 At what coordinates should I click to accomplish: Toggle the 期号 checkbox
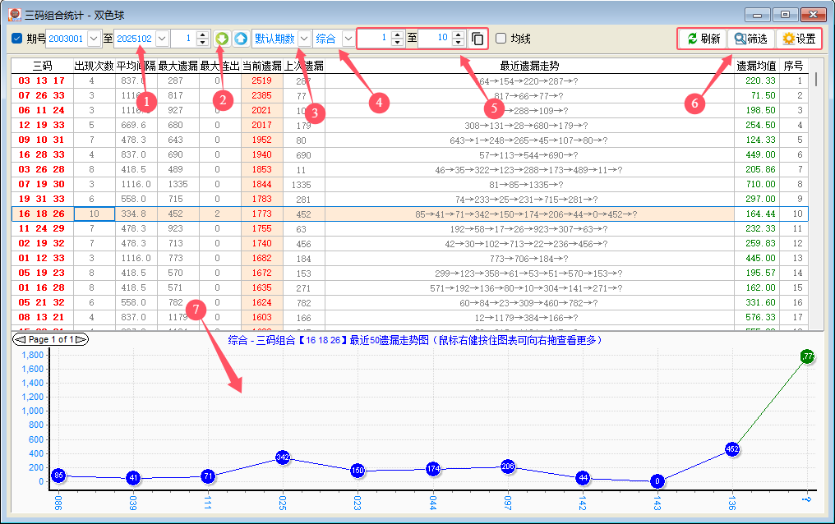[x=17, y=39]
